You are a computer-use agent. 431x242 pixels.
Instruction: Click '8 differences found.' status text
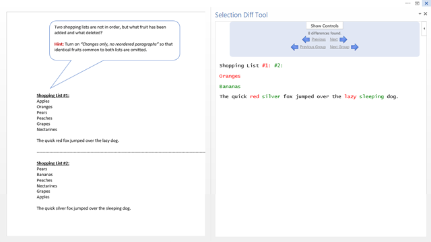pos(325,33)
